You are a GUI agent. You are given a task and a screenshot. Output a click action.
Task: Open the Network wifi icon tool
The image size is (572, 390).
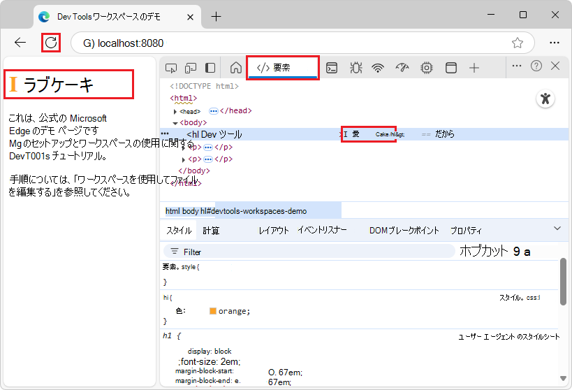coord(378,68)
